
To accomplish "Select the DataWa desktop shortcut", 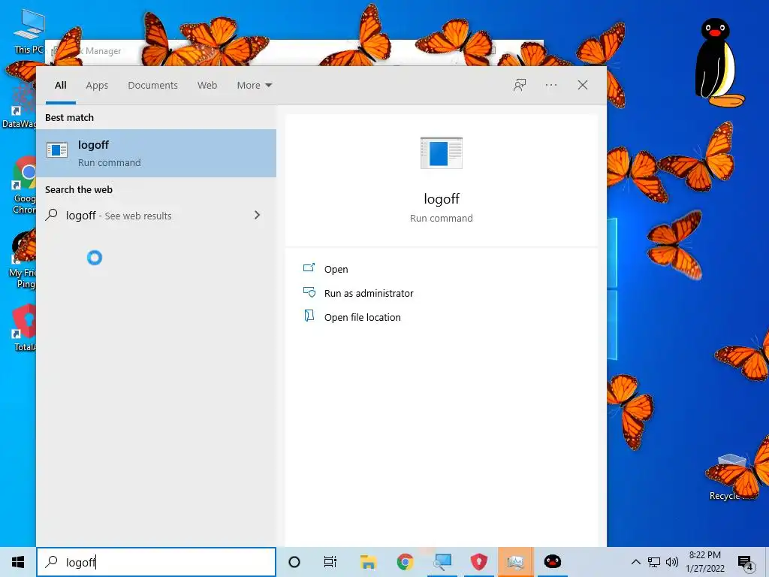I will (x=19, y=105).
